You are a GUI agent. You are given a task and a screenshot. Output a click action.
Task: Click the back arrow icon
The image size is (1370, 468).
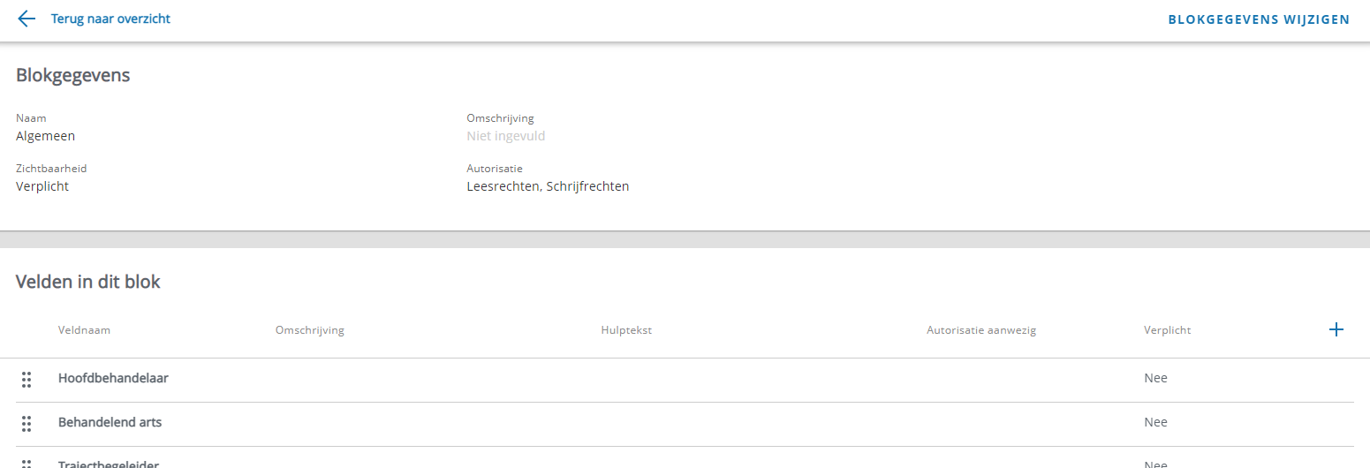tap(26, 19)
